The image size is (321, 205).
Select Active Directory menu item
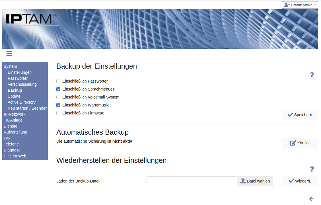click(22, 102)
